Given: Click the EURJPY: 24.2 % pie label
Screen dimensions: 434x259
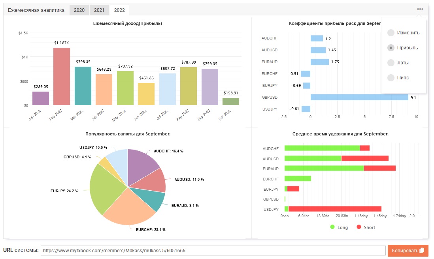Looking at the screenshot, I should pyautogui.click(x=64, y=191).
